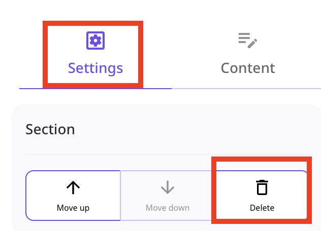Click the trash can icon
The height and width of the screenshot is (231, 321).
[x=262, y=187]
